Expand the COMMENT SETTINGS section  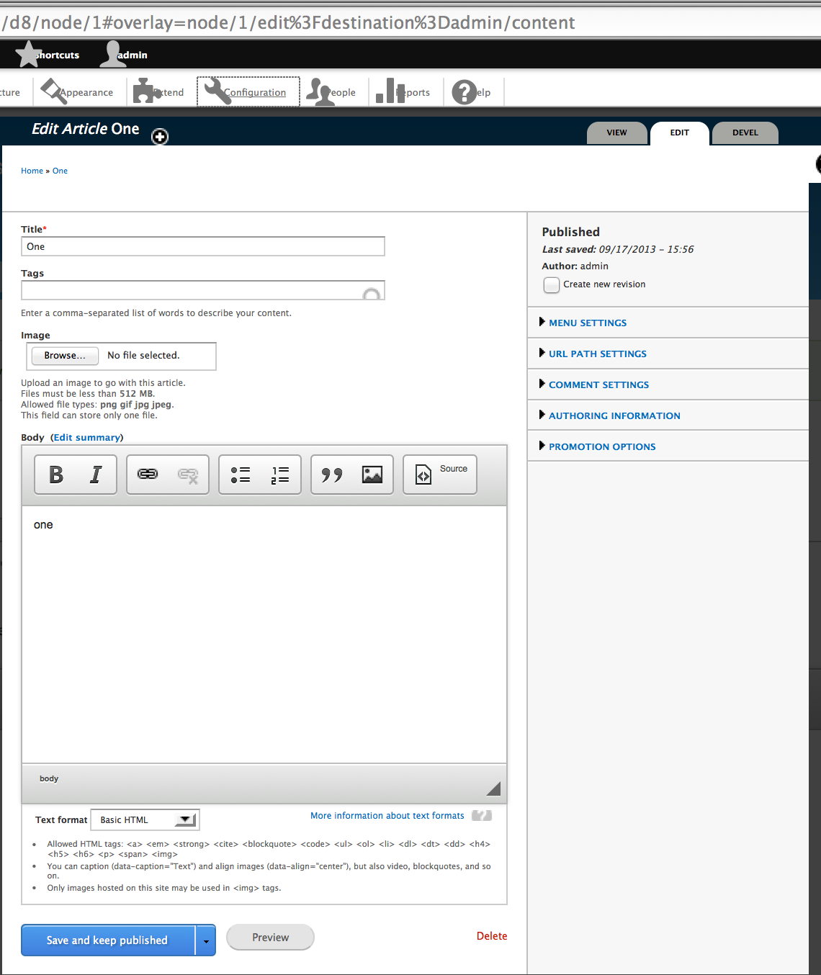[x=598, y=385]
